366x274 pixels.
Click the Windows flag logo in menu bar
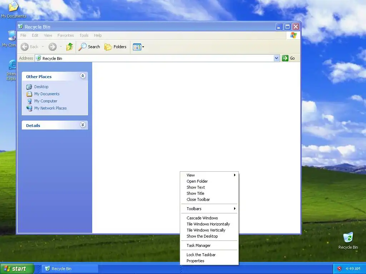coord(293,35)
